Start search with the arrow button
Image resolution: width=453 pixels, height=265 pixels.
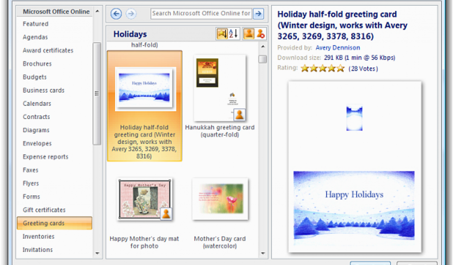[258, 14]
